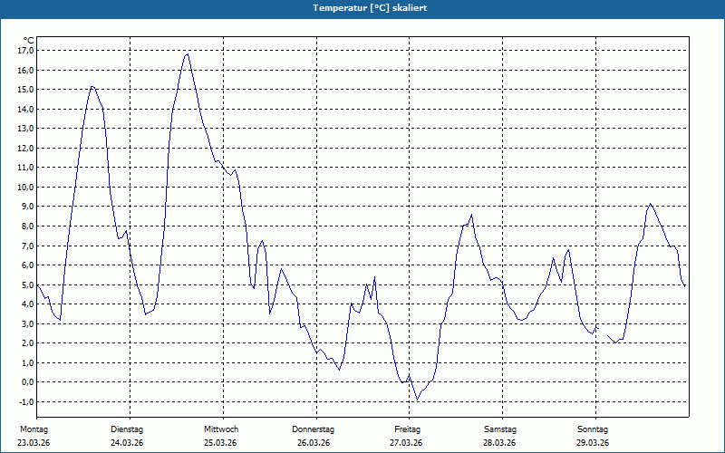The height and width of the screenshot is (453, 725).
Task: Click the Mittwoch 25.03.26 axis label
Action: click(x=220, y=436)
